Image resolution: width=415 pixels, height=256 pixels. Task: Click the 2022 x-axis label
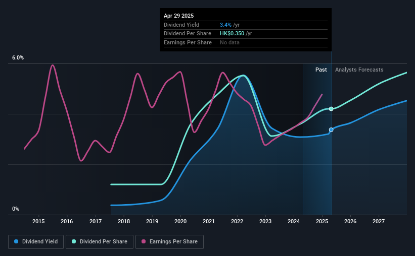pyautogui.click(x=237, y=221)
